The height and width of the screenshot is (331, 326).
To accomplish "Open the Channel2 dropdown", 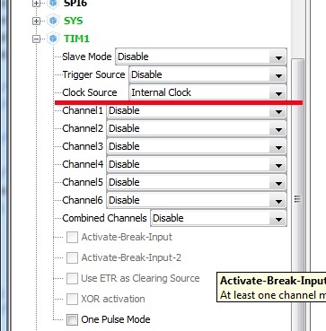I will click(x=197, y=128).
